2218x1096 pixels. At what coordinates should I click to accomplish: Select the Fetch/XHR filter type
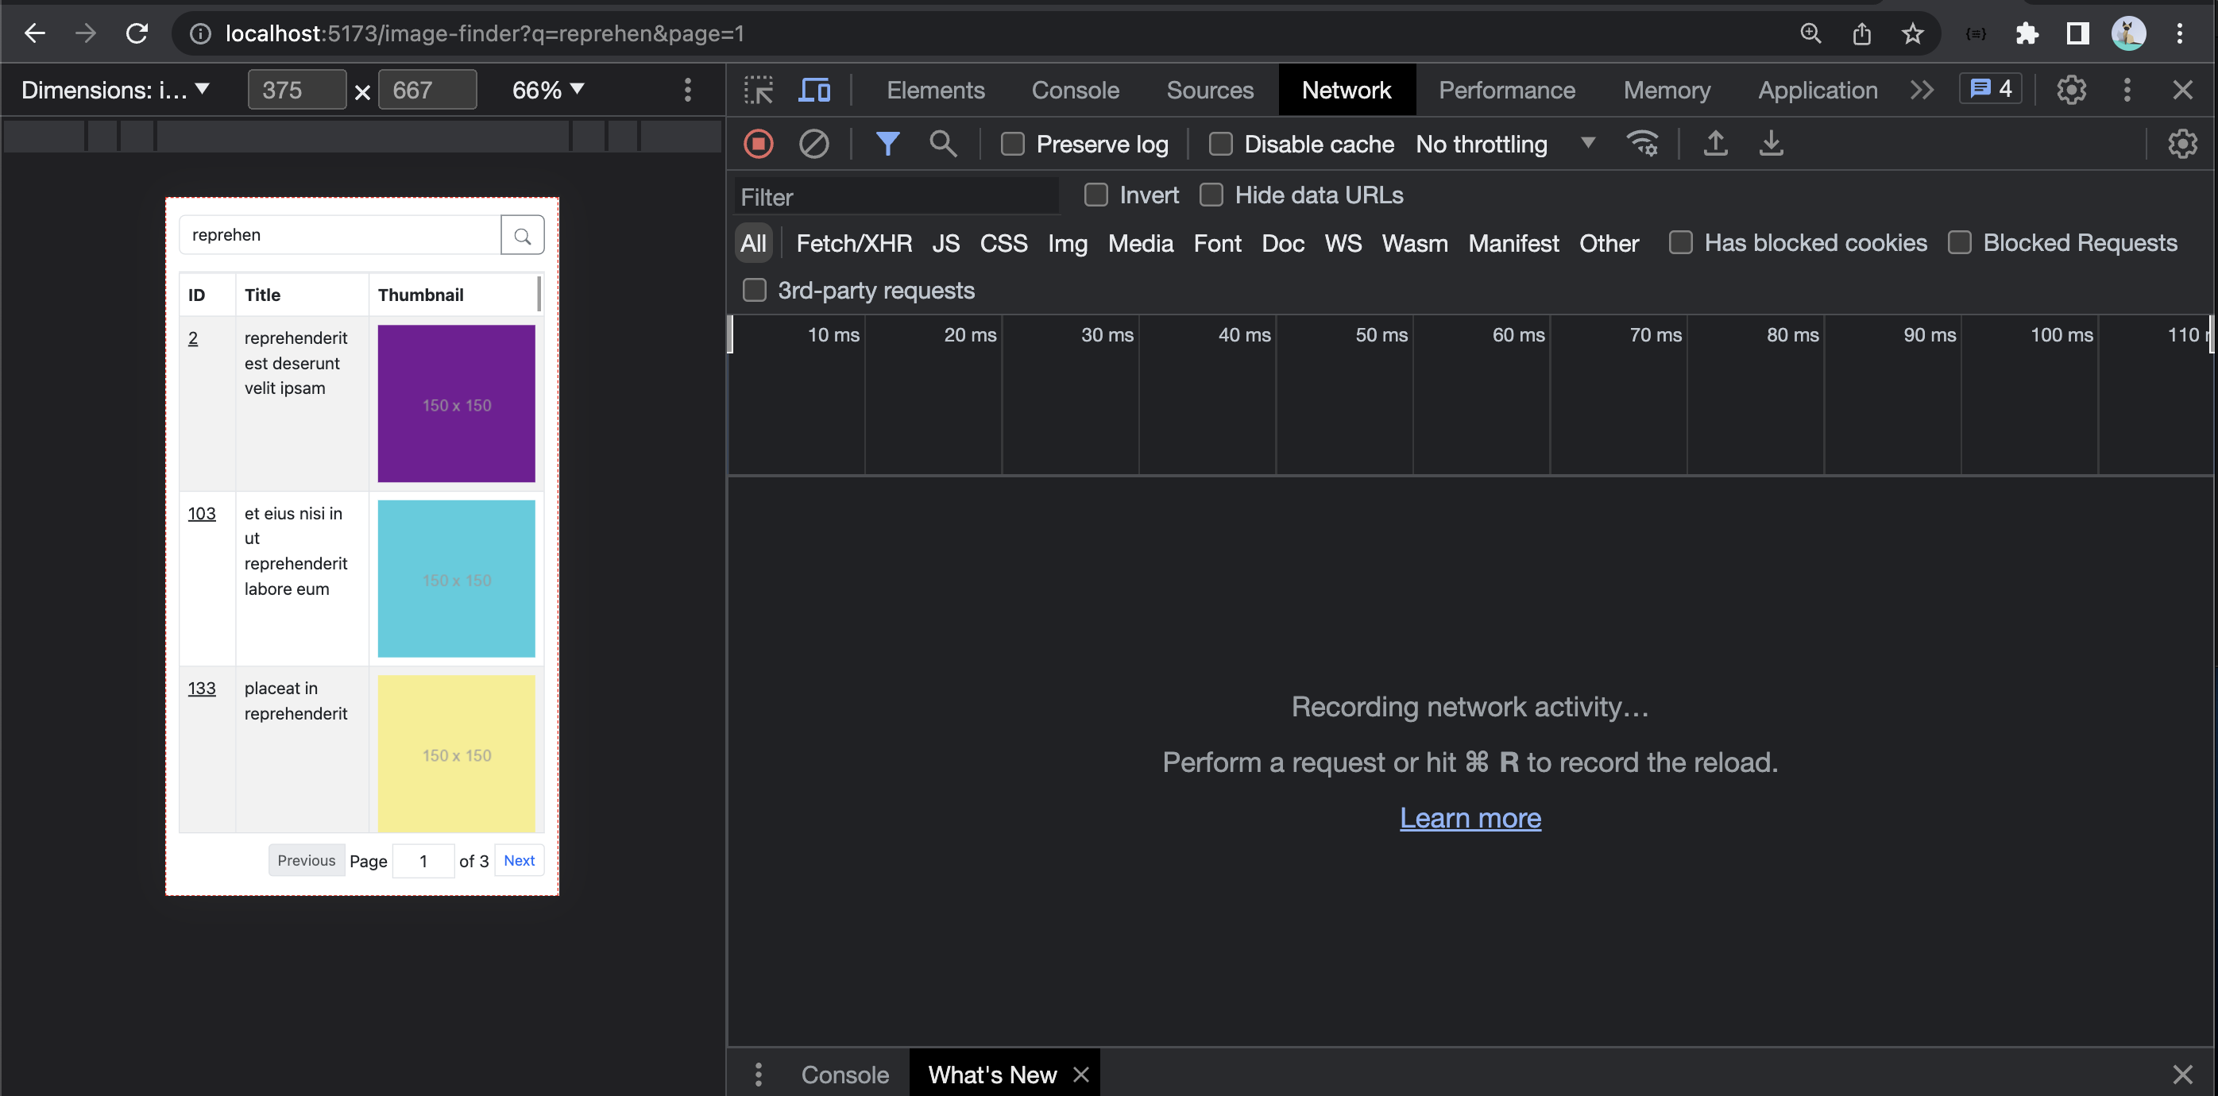click(x=853, y=244)
